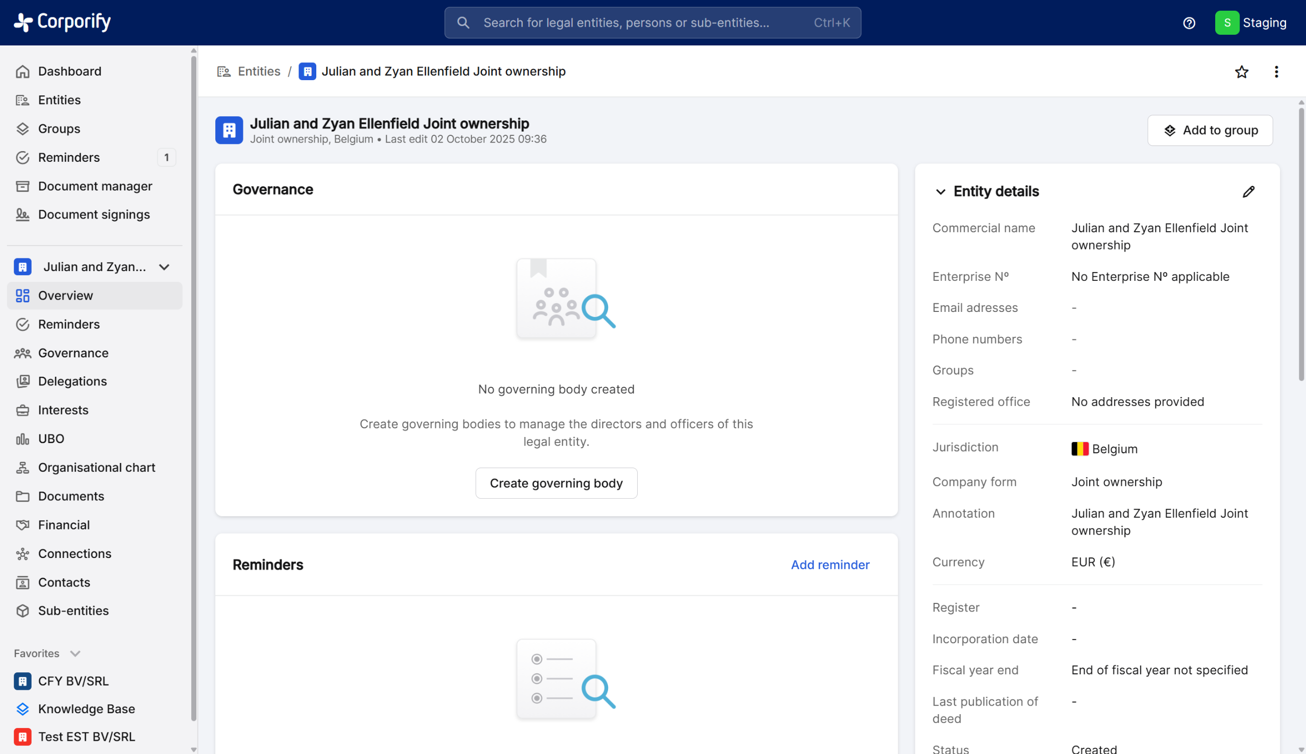Click the favorite star icon
1306x754 pixels.
click(x=1241, y=71)
